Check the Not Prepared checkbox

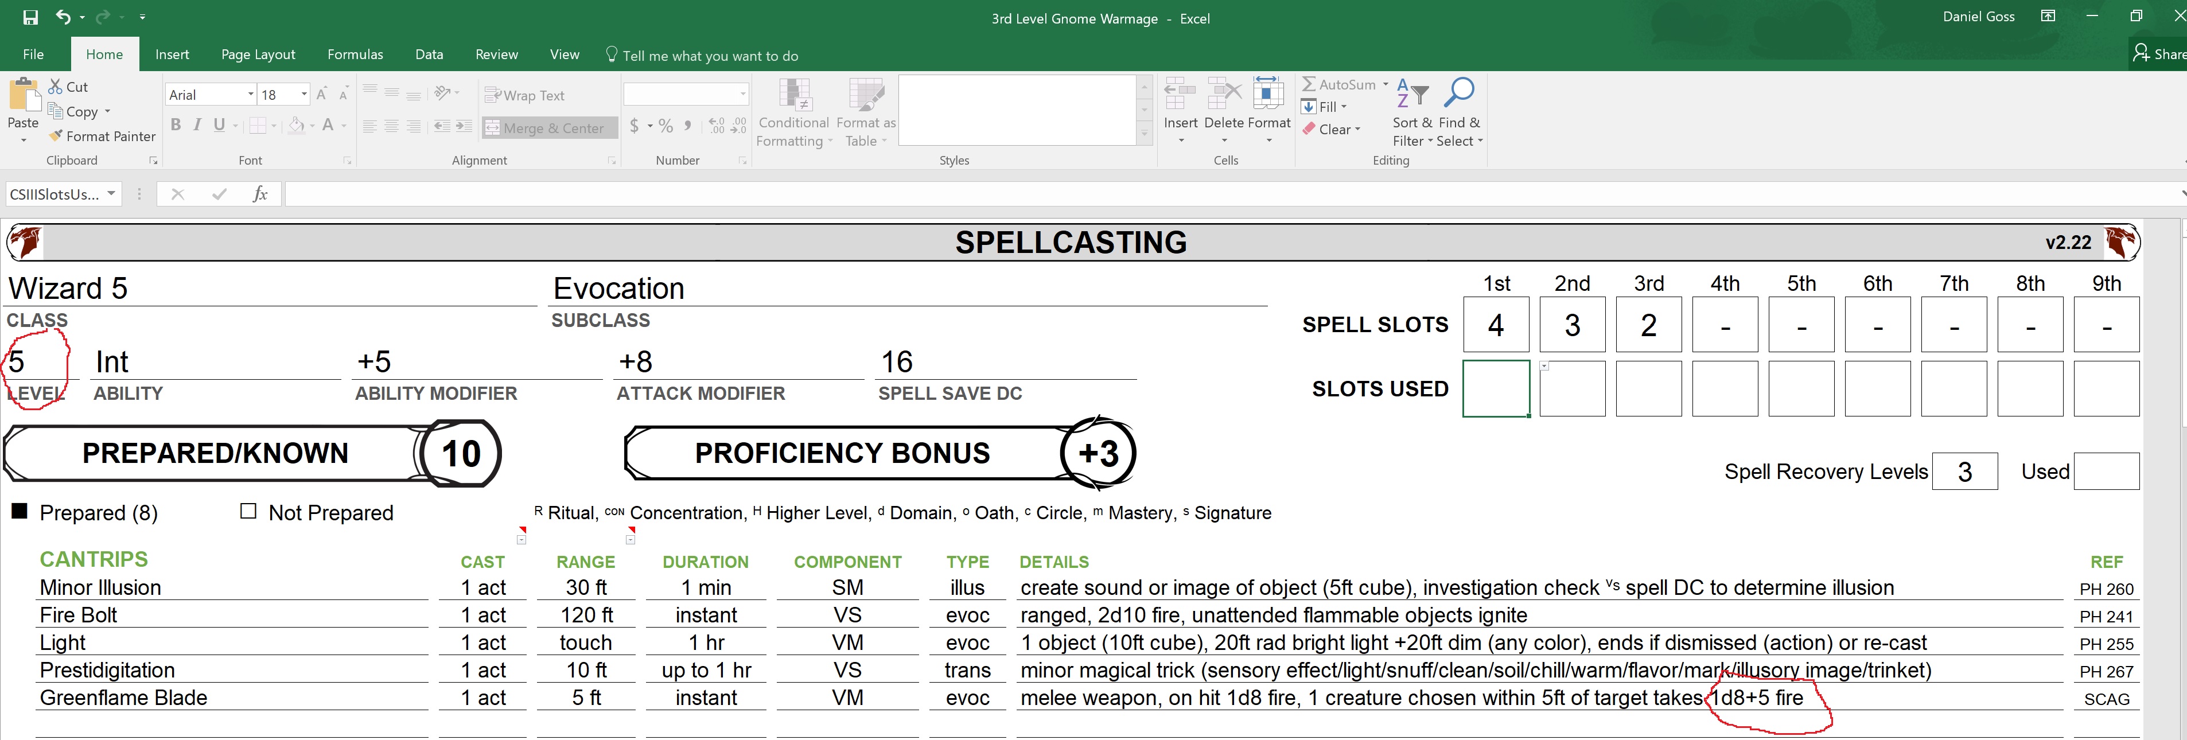point(247,512)
